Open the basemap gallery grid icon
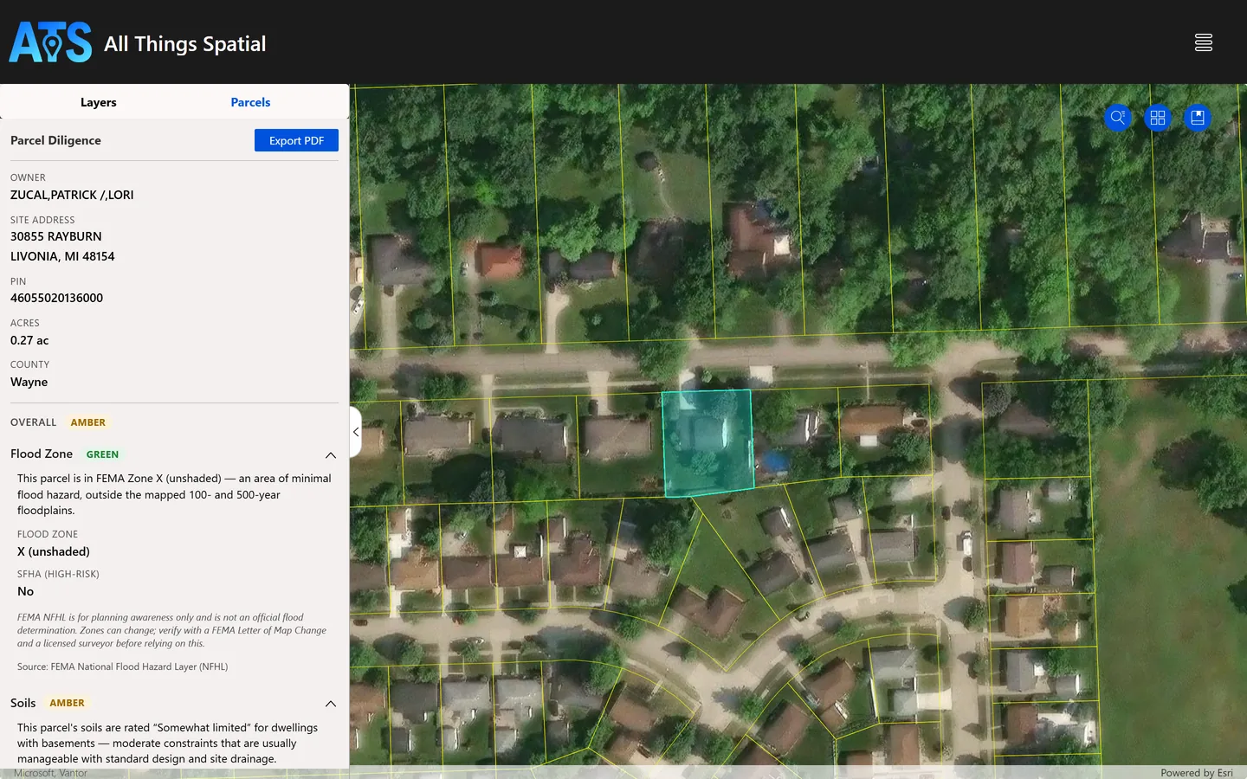Viewport: 1247px width, 779px height. pos(1158,118)
